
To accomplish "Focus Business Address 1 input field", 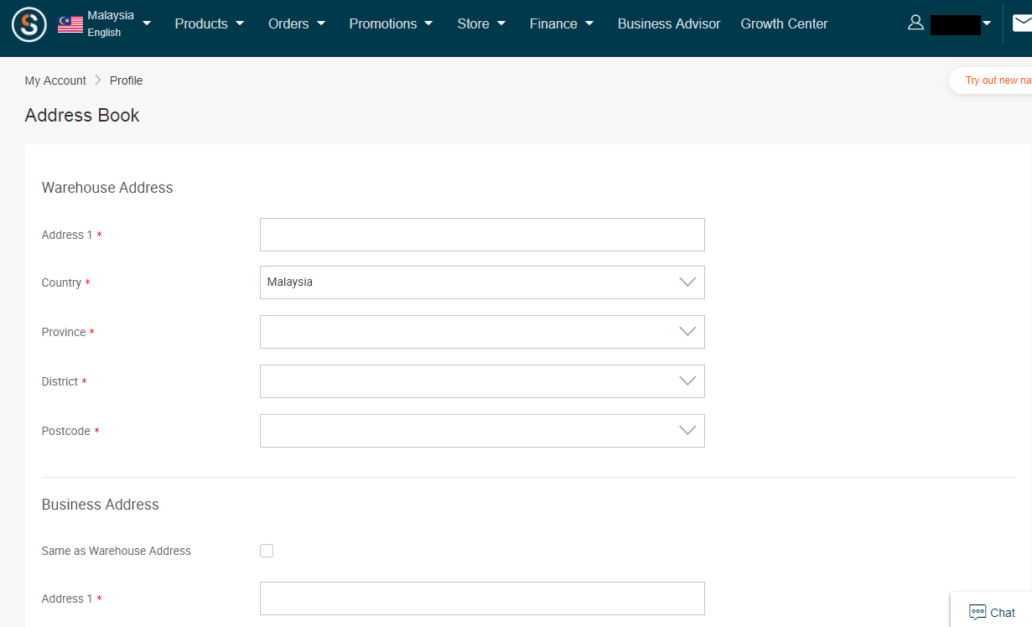I will [x=482, y=598].
